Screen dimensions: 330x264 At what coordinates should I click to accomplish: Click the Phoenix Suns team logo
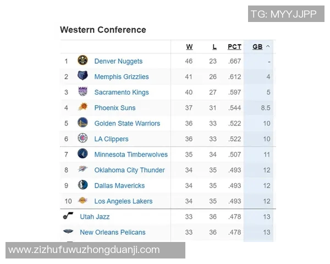click(82, 108)
